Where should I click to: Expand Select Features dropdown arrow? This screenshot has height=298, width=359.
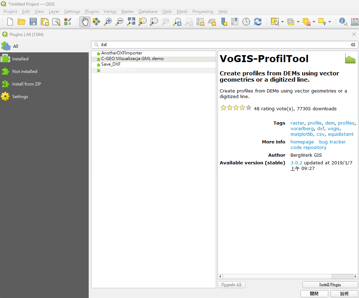282,22
